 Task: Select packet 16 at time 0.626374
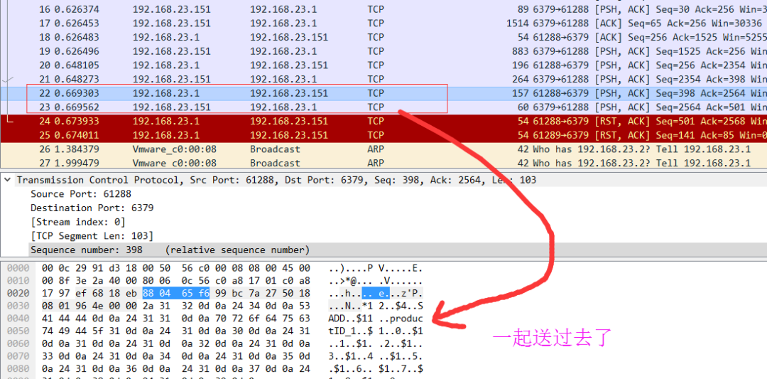383,9
